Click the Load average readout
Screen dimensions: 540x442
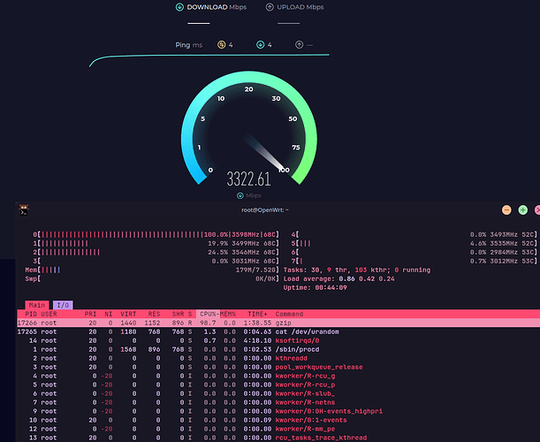click(338, 278)
